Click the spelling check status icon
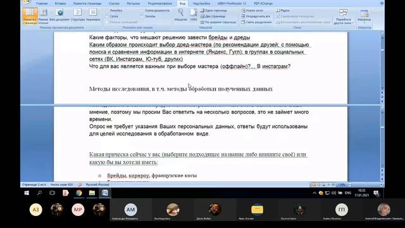 point(80,185)
